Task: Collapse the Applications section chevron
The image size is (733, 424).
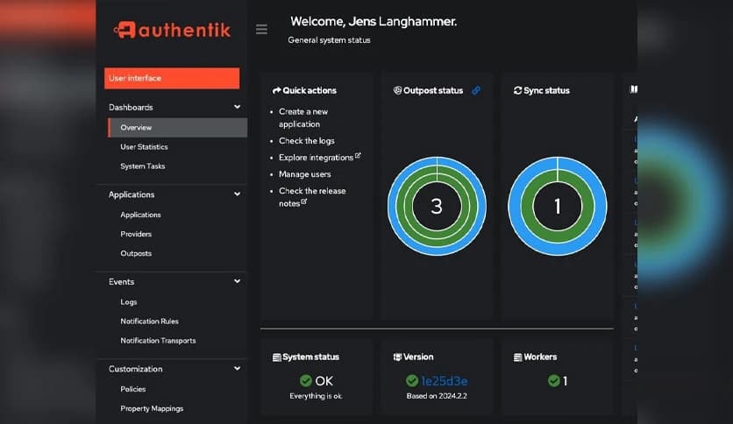Action: (237, 194)
